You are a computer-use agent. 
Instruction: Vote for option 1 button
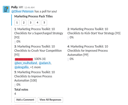point(17,23)
